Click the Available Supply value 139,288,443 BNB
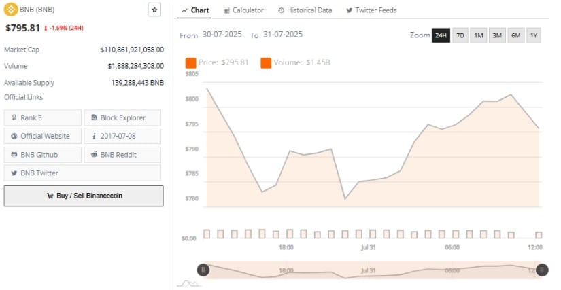Viewport: 561px width, 290px height. click(137, 83)
